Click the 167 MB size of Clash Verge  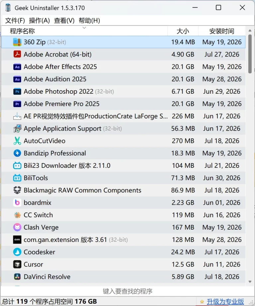(183, 227)
